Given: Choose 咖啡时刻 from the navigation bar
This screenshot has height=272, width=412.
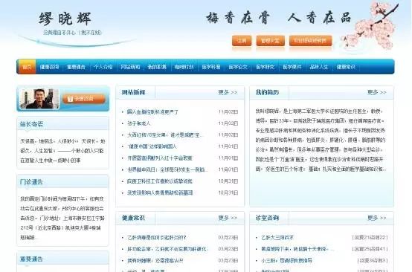Looking at the screenshot, I should point(184,67).
